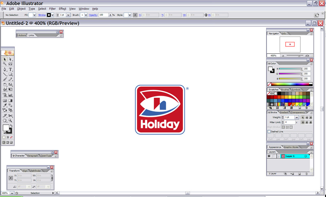Viewport: 326px width, 197px height.
Task: Click new swatch icon in Swatches panel
Action: click(x=300, y=108)
